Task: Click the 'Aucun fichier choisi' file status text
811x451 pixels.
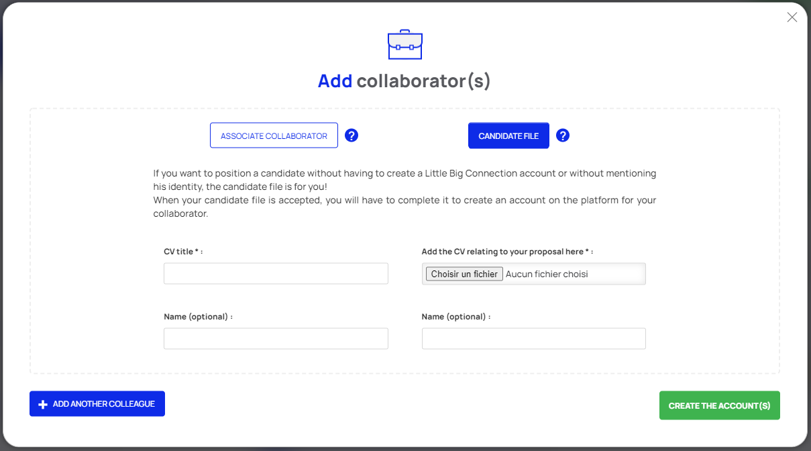Action: [547, 274]
